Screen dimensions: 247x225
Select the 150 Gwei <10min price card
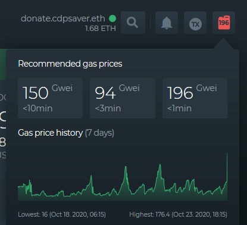[50, 98]
